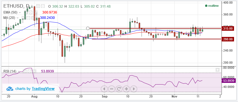Maximize RSI pane with up arrow

[217, 70]
